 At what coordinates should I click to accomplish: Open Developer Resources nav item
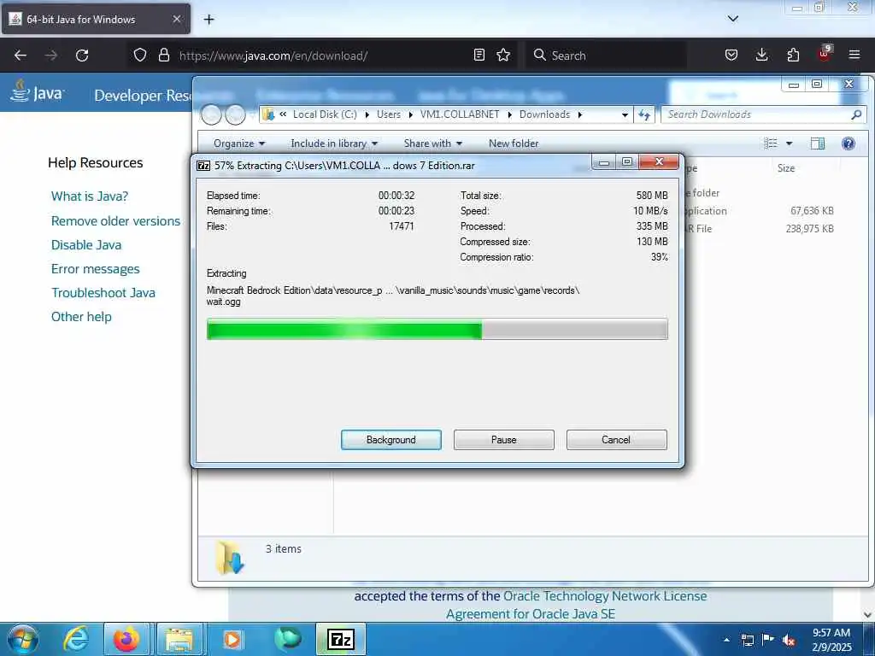[143, 96]
